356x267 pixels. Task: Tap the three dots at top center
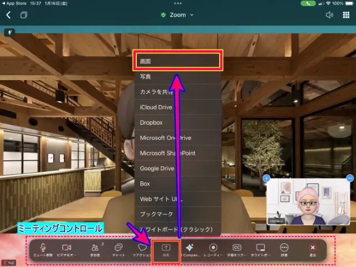(x=178, y=3)
